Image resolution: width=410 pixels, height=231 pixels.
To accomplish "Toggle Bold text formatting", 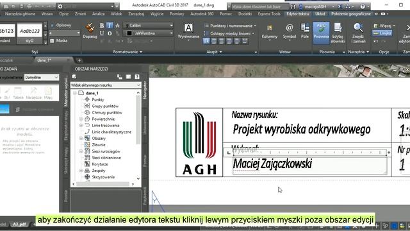I will [102, 26].
